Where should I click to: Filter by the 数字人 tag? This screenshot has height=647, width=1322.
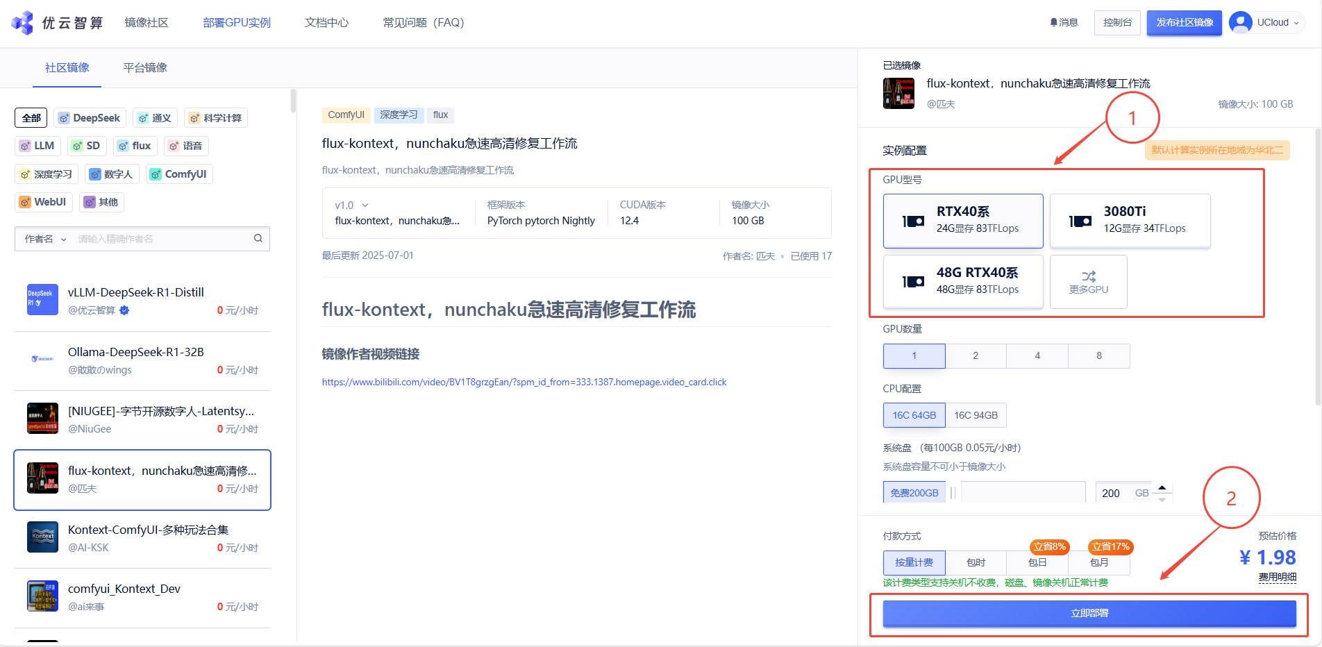[111, 174]
